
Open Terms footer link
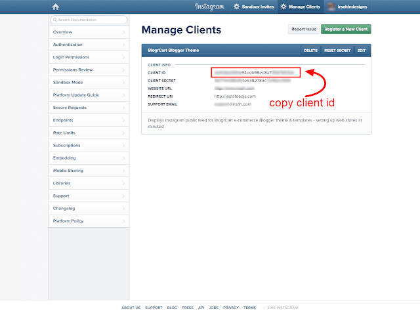[x=249, y=308]
